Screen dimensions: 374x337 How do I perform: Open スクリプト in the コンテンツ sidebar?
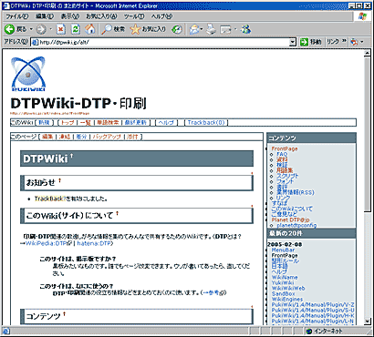[287, 176]
